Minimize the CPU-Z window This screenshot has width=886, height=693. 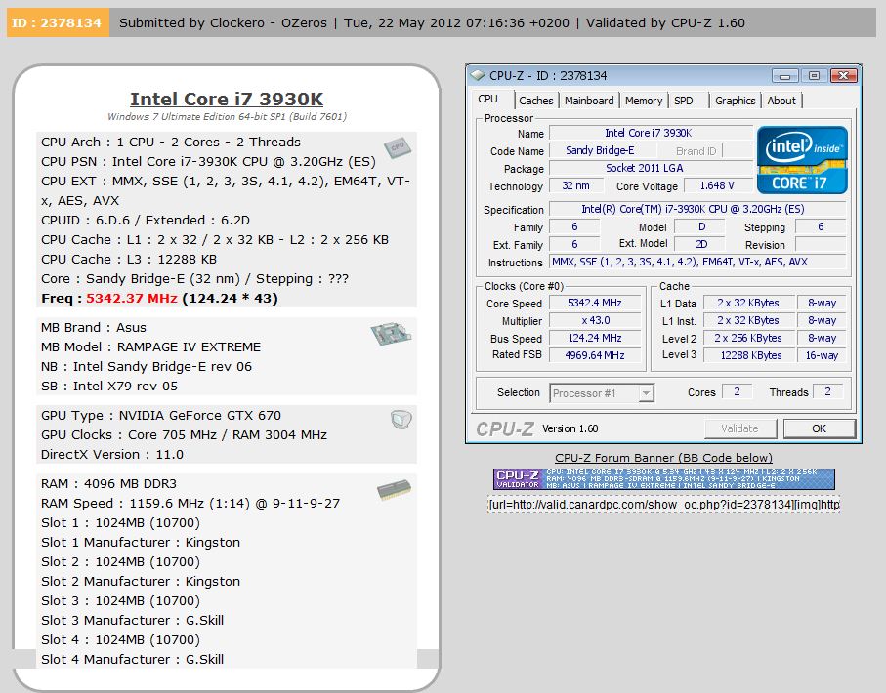point(784,76)
